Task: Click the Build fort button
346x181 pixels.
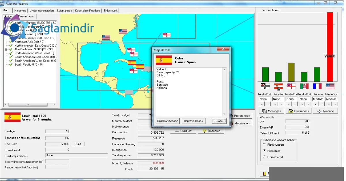Action: [x=183, y=131]
